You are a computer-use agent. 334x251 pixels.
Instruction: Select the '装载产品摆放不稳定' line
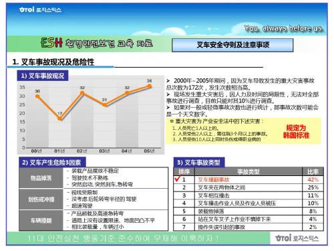tap(93, 171)
